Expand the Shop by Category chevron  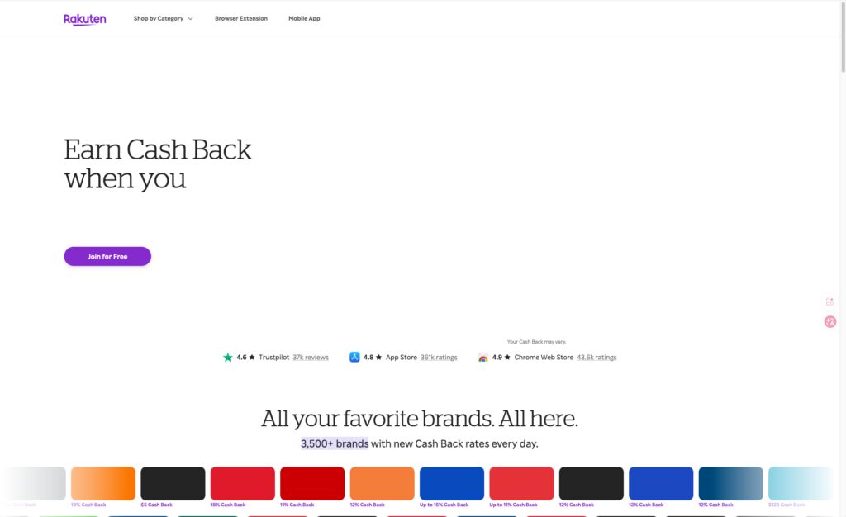[x=191, y=19]
